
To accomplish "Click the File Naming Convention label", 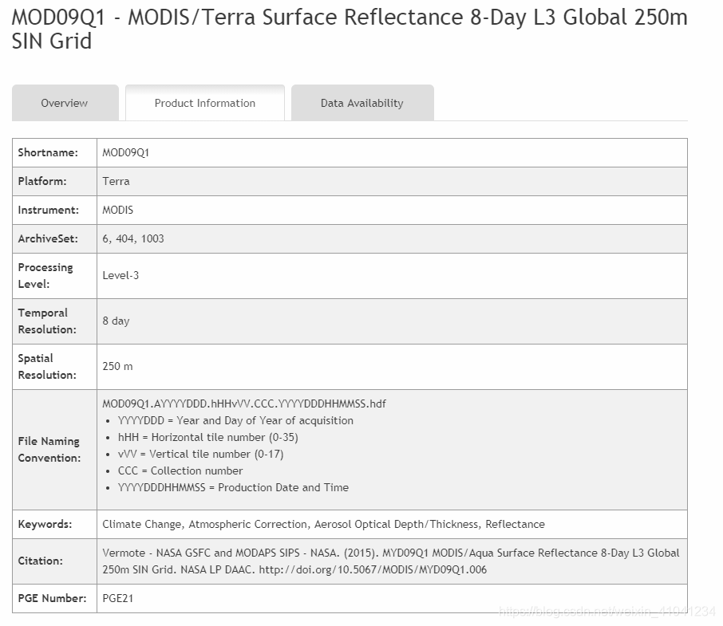I will click(x=49, y=450).
